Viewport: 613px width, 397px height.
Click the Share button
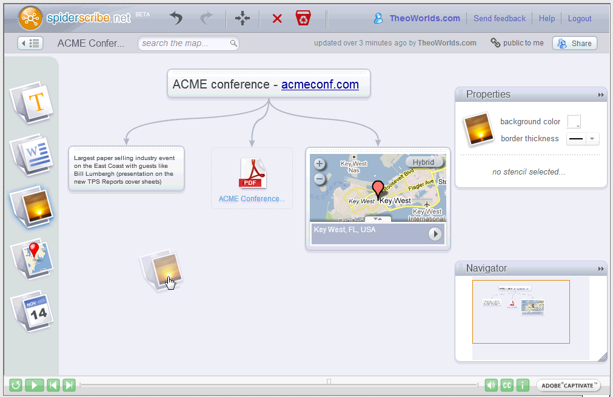click(574, 43)
